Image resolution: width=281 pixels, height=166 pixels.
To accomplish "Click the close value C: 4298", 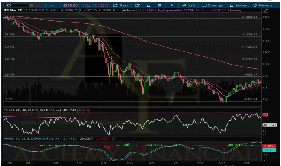I will (x=105, y=10).
